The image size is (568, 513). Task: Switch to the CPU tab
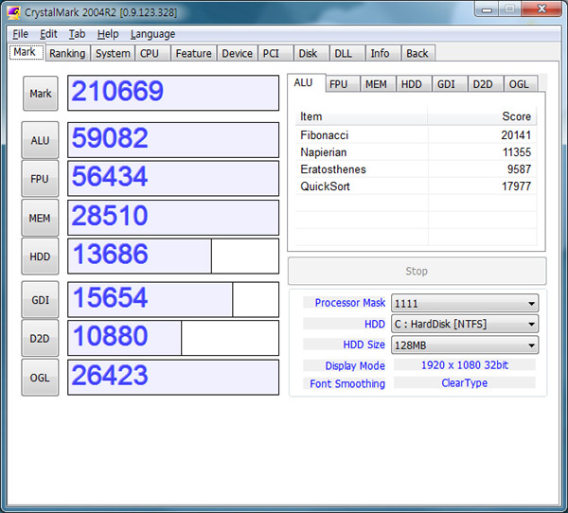(152, 53)
